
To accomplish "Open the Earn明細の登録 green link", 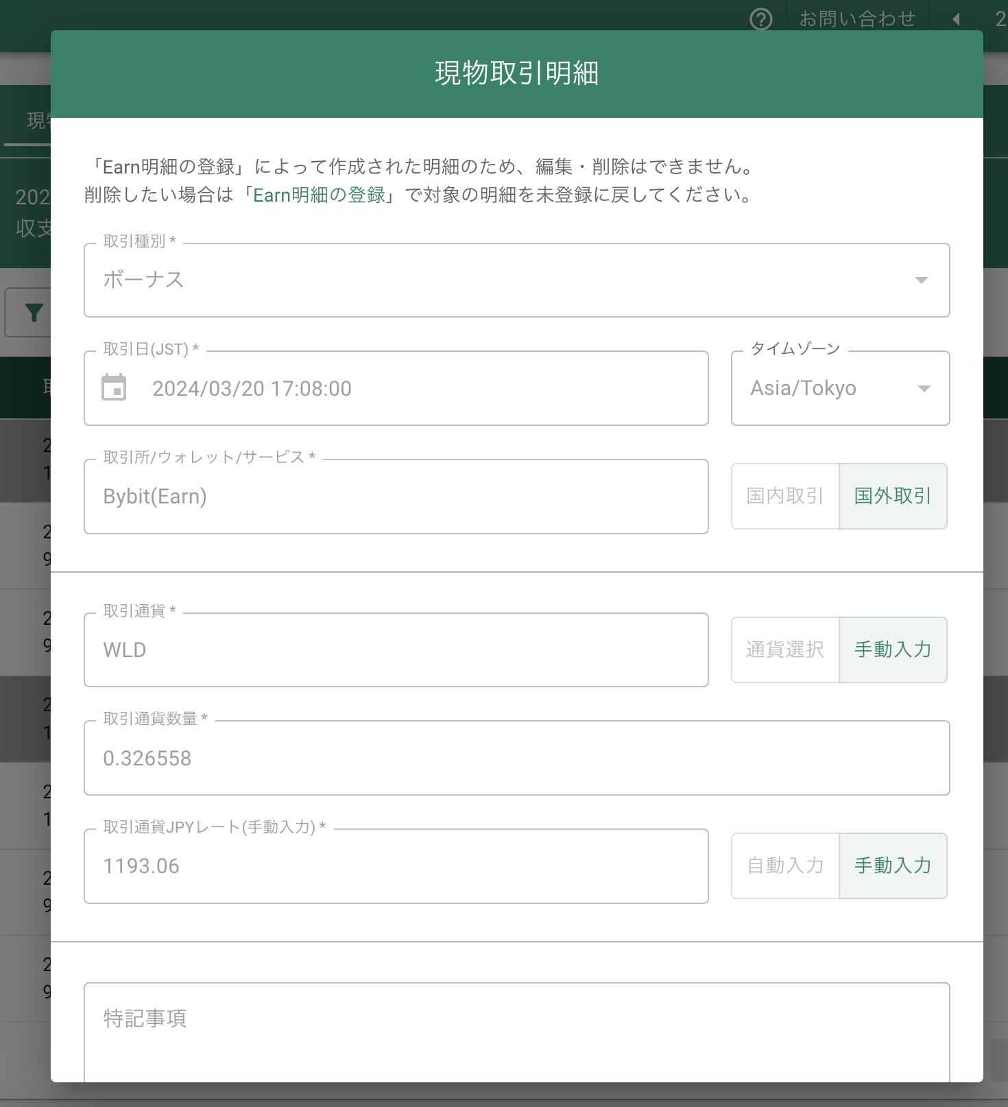I will (x=320, y=195).
